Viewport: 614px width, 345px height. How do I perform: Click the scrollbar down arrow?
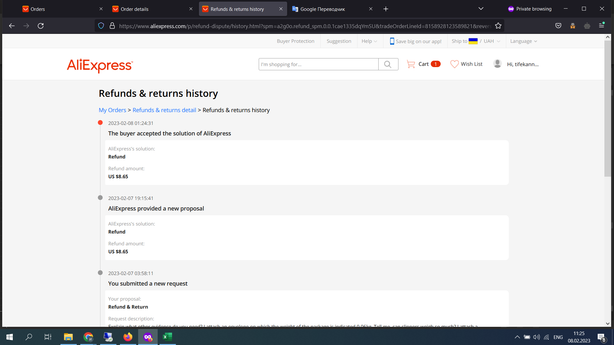click(x=608, y=324)
